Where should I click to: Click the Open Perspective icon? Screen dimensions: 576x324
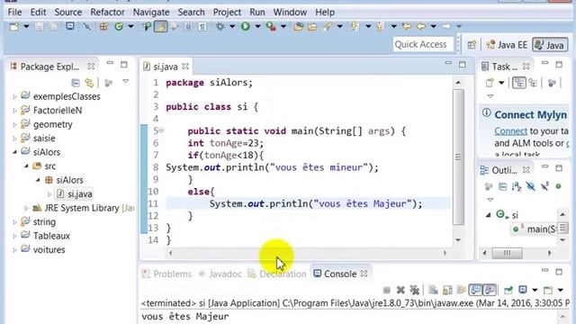click(472, 45)
